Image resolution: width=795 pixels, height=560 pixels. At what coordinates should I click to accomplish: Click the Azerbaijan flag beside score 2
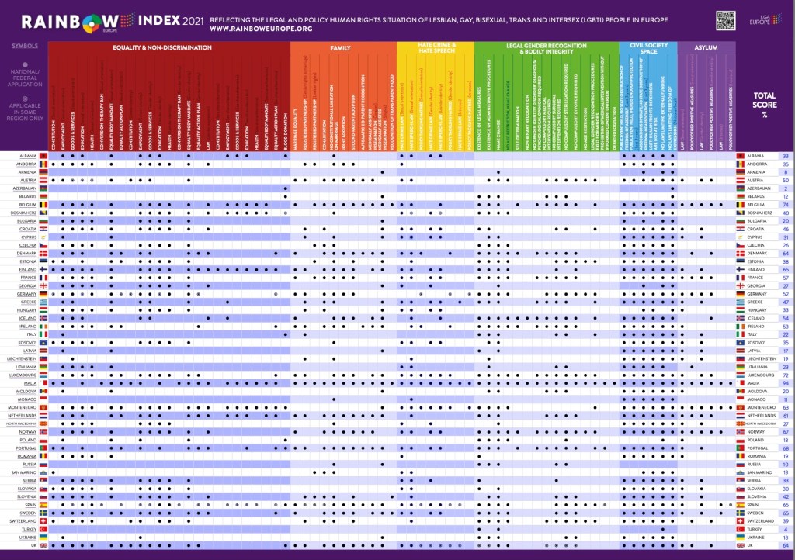click(740, 188)
